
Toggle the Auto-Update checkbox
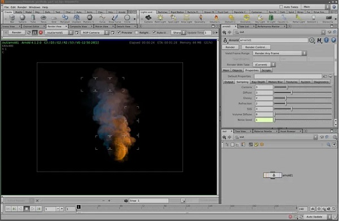[154, 32]
